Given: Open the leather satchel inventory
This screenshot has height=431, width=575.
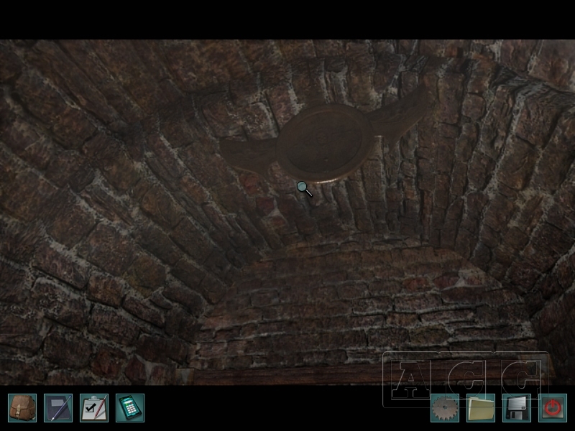Looking at the screenshot, I should [22, 408].
